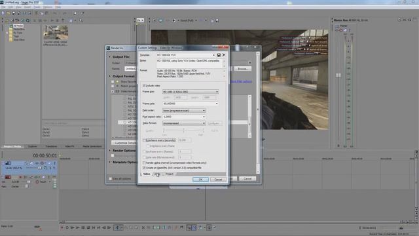Viewport: 419px width, 236px height.
Task: Open the Field order dropdown
Action: coord(184,111)
